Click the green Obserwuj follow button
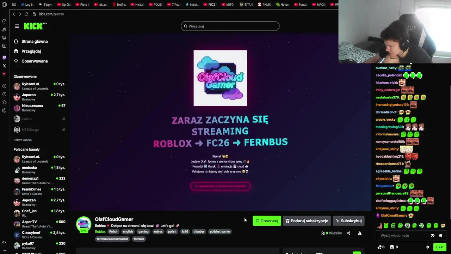 pos(267,221)
